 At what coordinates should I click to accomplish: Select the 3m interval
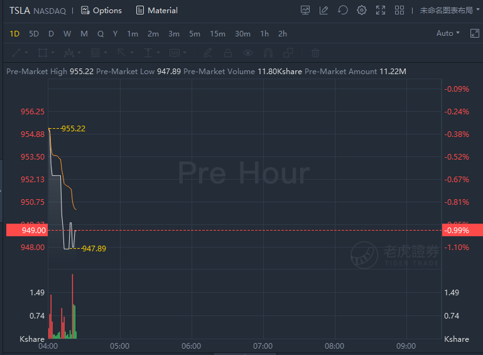pos(174,33)
